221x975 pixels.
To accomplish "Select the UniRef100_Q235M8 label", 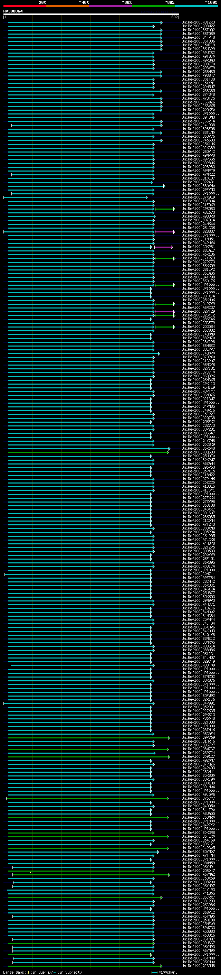I will (x=198, y=966).
